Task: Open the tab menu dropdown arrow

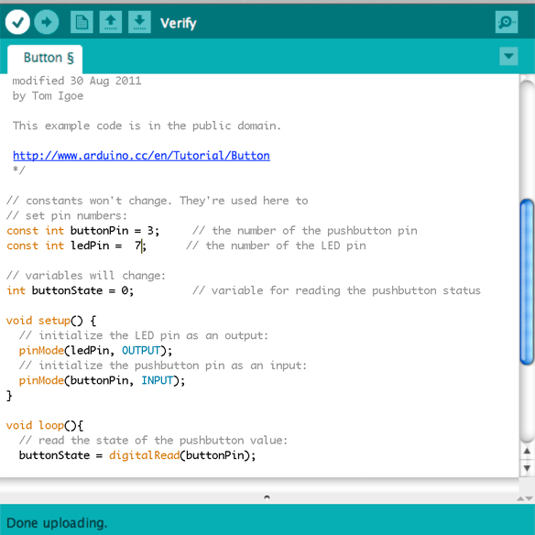Action: [x=508, y=56]
